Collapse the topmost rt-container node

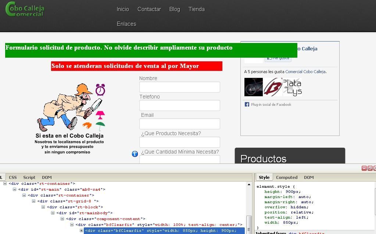tap(5, 183)
